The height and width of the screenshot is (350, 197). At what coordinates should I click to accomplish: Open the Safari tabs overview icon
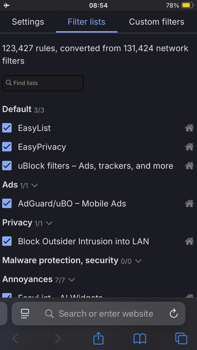pyautogui.click(x=181, y=338)
